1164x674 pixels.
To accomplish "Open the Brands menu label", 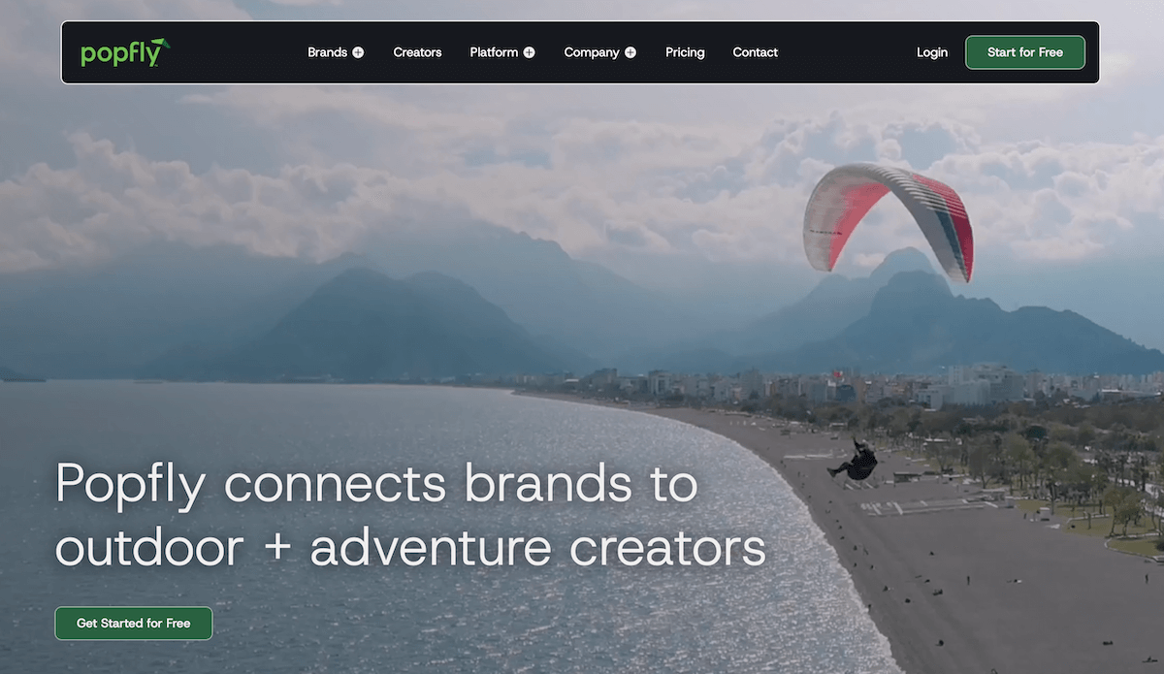I will 327,52.
